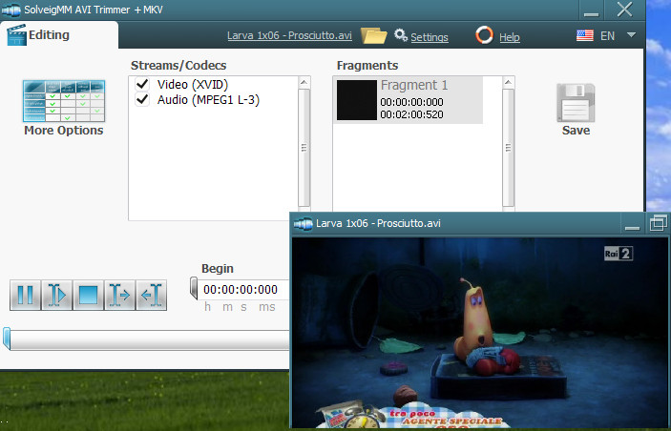Viewport: 671px width, 431px height.
Task: Click the play-selection button with bracket icon
Action: click(x=57, y=295)
